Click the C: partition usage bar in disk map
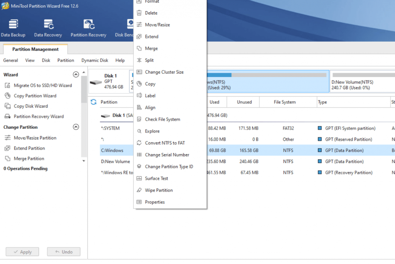This screenshot has width=395, height=264. [x=267, y=75]
